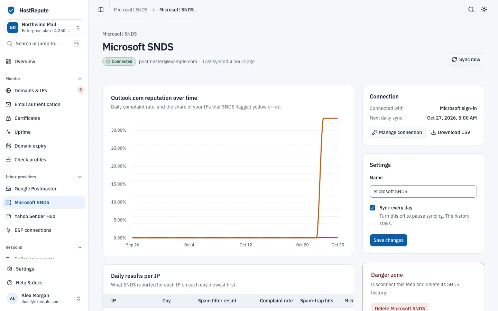Screen dimensions: 498x311
Task: Click the Day column header
Action: click(x=167, y=301)
